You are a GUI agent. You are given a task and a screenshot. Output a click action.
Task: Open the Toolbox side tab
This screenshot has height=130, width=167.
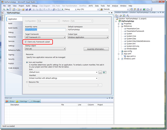[x=3, y=16]
